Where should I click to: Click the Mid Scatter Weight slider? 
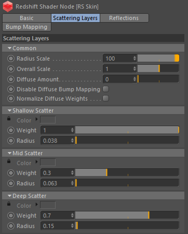(127, 173)
